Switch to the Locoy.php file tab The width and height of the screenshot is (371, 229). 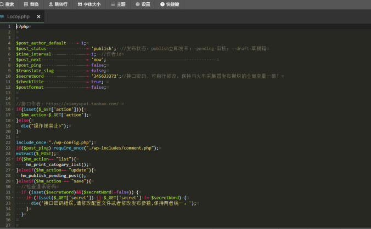coord(18,16)
